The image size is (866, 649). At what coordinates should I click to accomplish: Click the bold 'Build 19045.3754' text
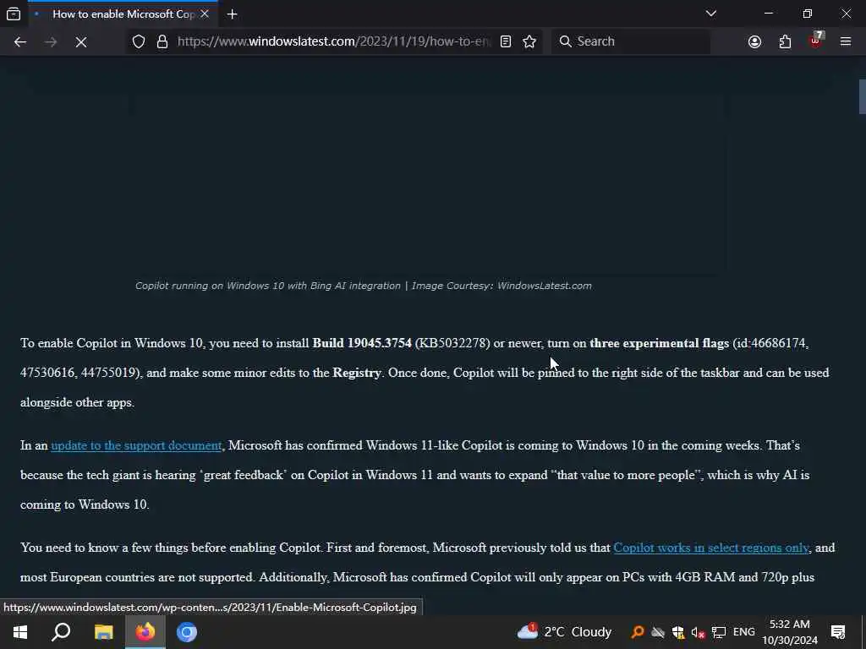click(x=362, y=343)
